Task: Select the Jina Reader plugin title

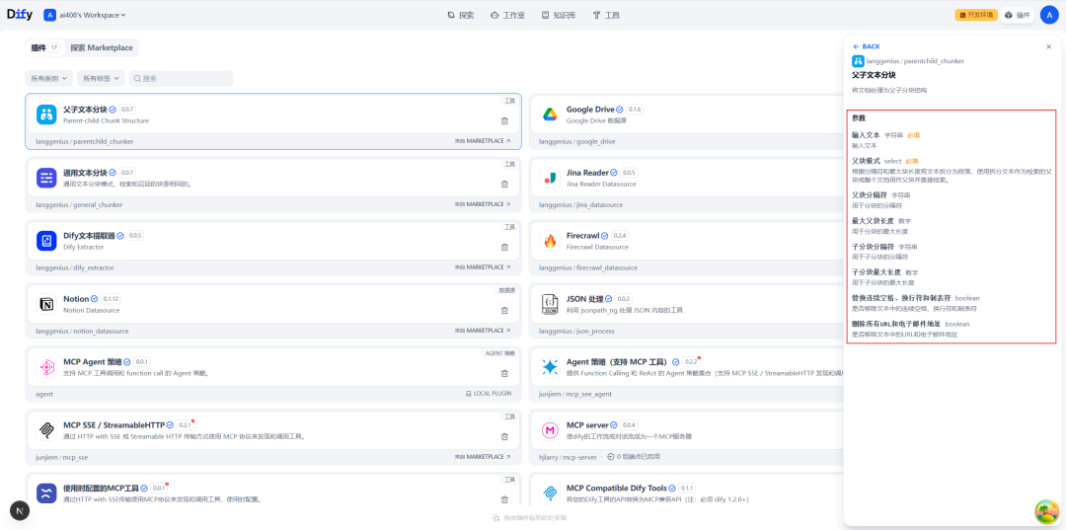Action: [587, 173]
